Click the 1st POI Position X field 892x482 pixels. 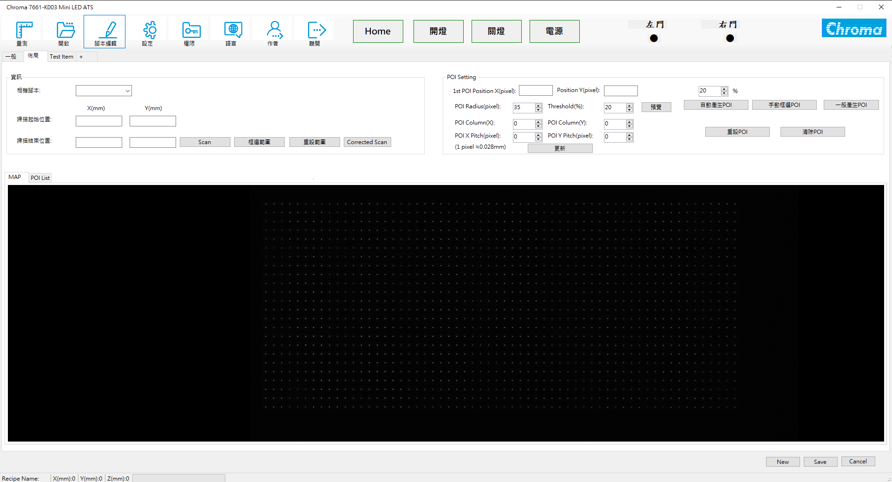tap(536, 91)
